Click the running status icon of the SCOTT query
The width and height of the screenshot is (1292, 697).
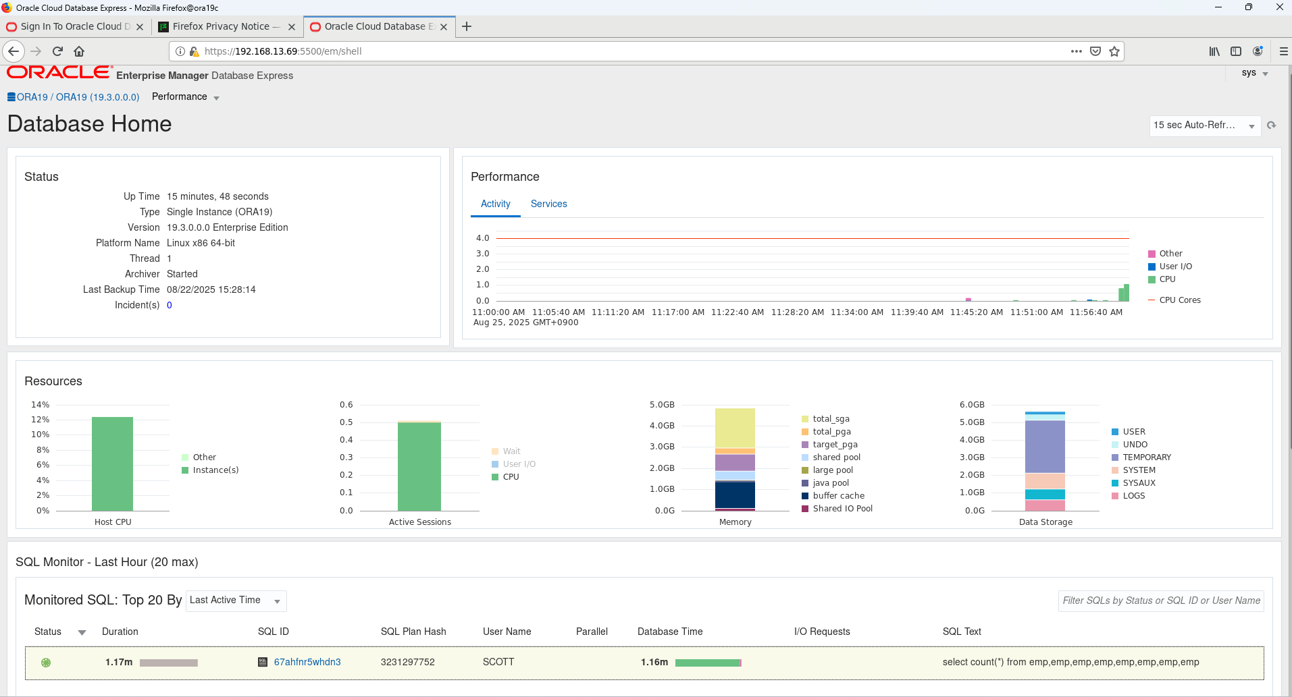tap(46, 663)
